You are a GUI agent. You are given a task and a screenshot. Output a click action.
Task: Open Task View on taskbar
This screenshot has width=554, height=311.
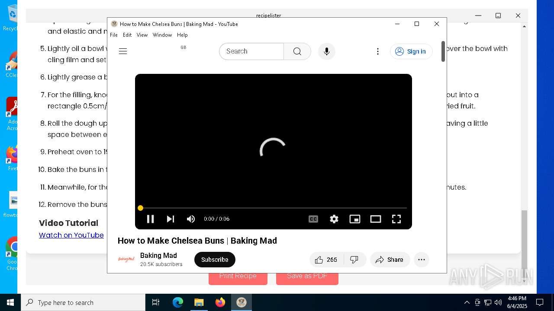pyautogui.click(x=156, y=302)
